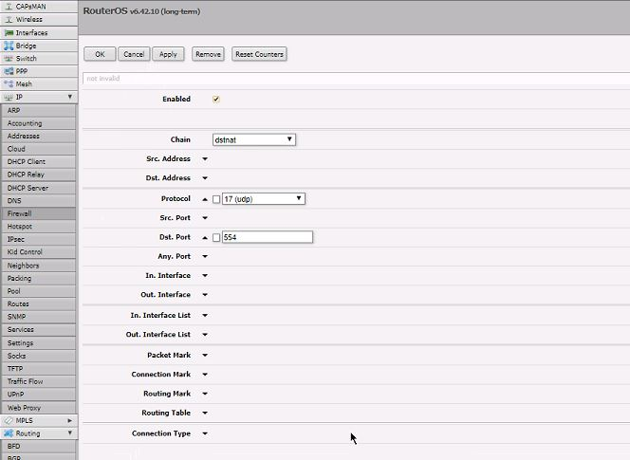Open the Traffic Flow menu item
The height and width of the screenshot is (460, 630).
tap(39, 381)
